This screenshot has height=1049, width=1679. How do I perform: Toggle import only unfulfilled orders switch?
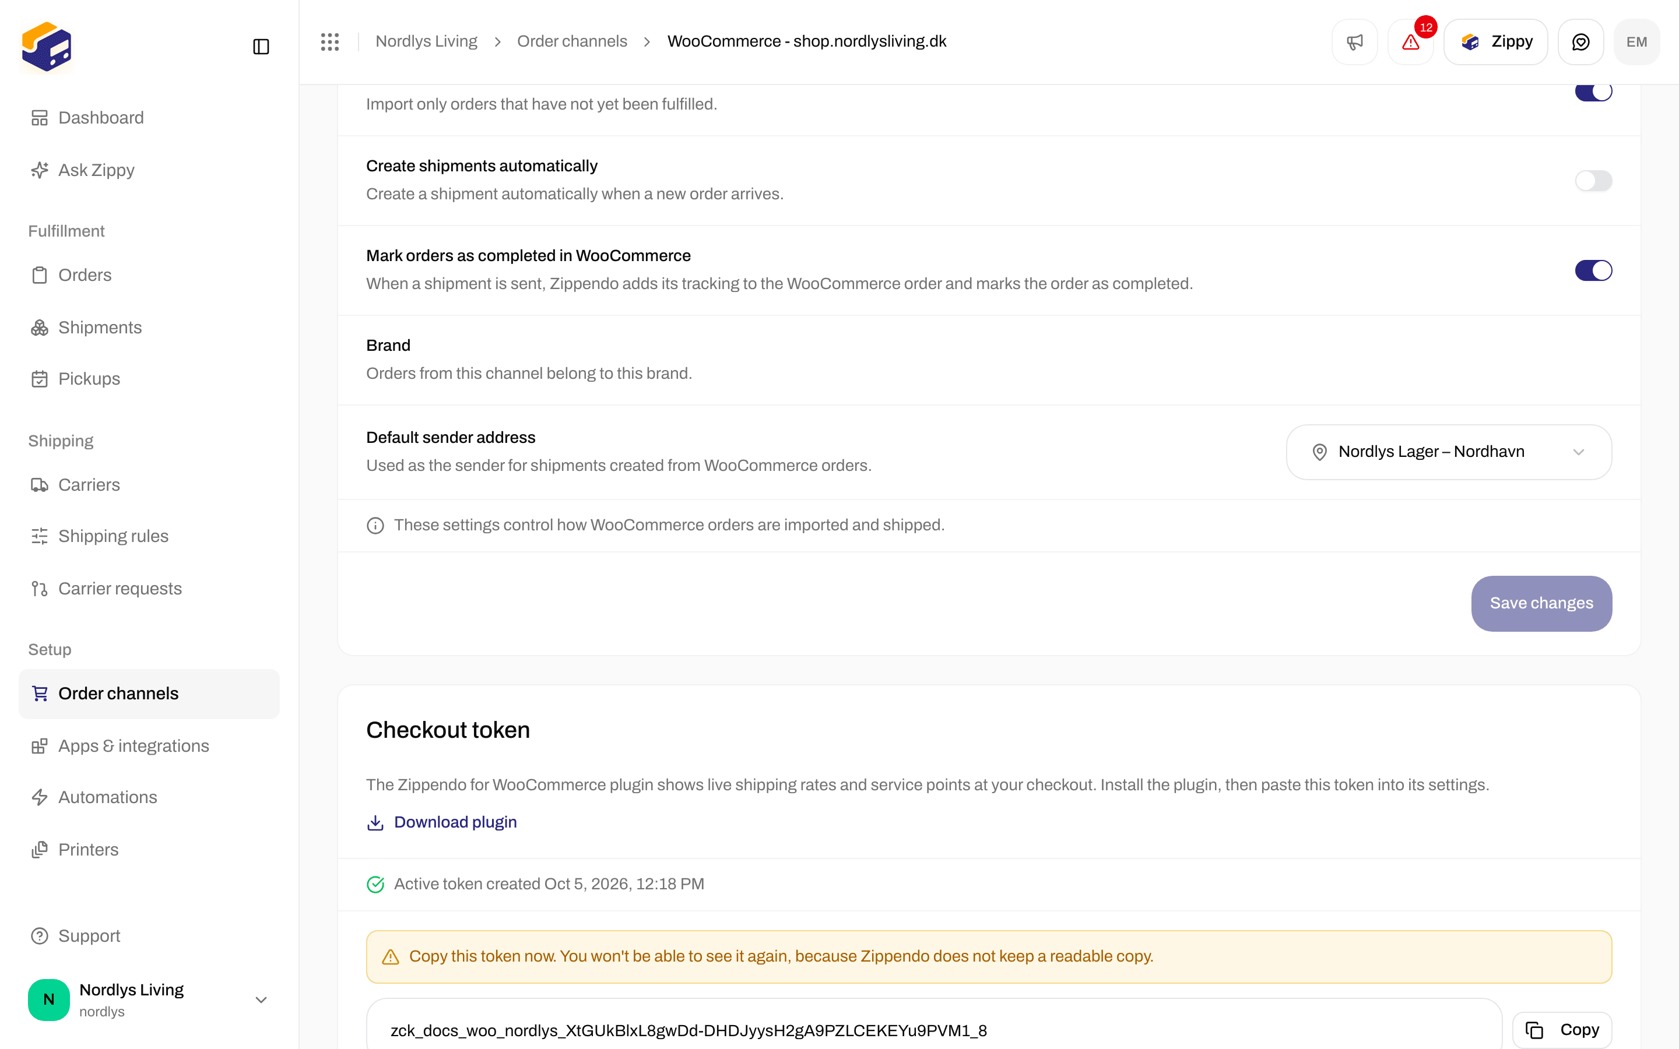point(1593,92)
